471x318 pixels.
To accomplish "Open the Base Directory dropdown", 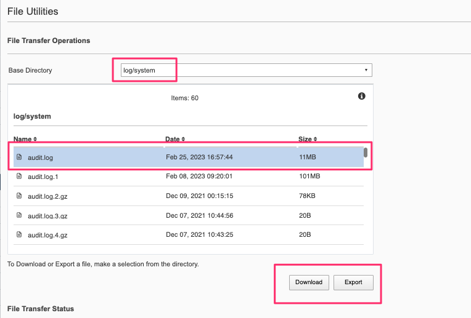I will click(247, 70).
